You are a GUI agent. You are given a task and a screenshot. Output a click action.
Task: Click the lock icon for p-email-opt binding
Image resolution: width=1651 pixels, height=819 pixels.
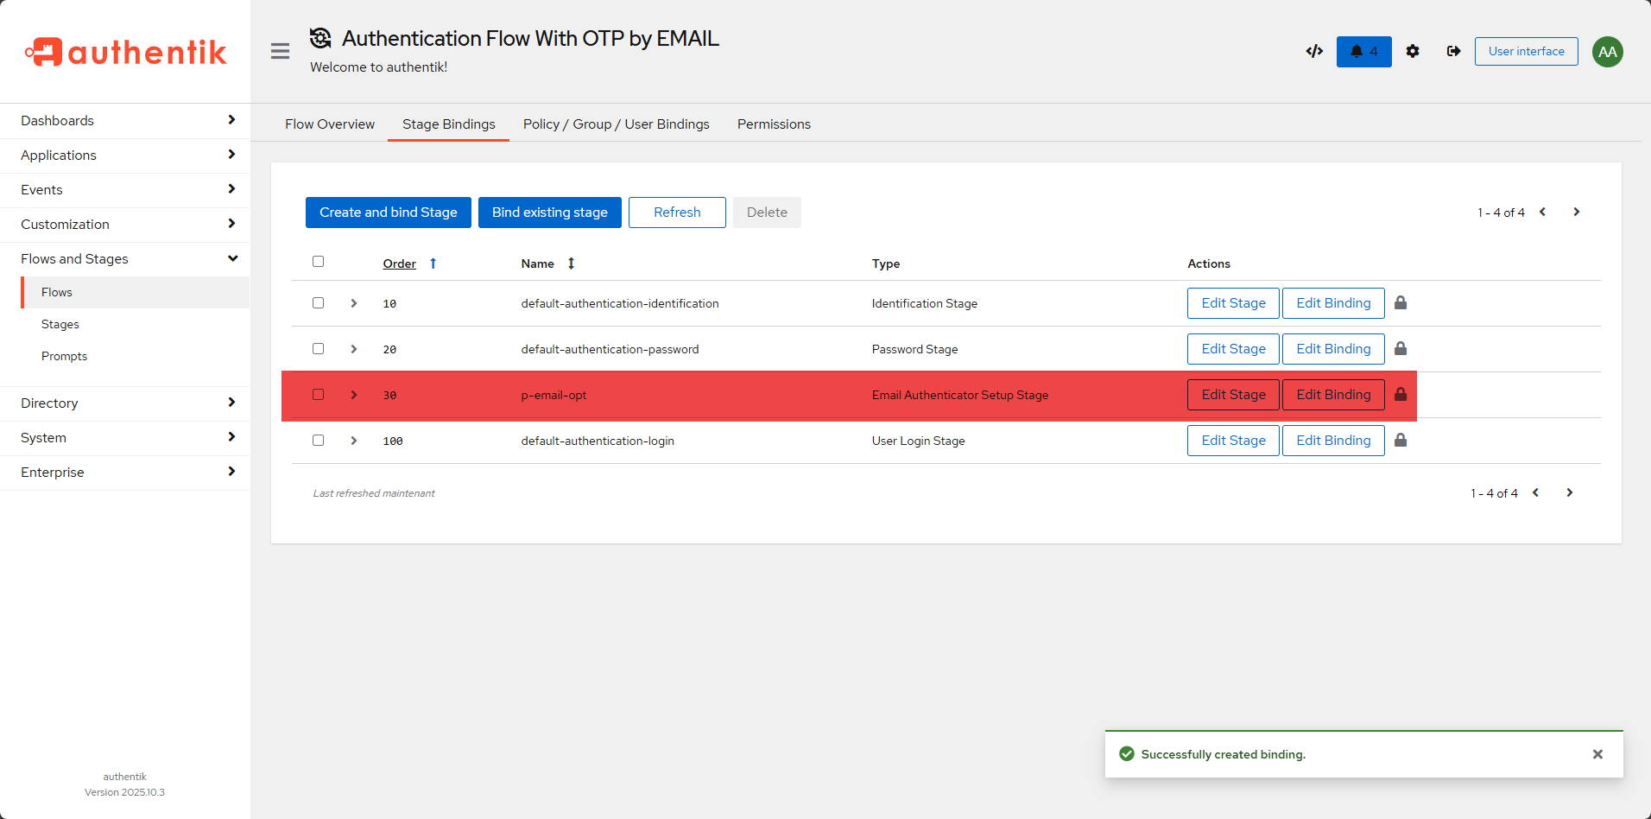(x=1401, y=395)
